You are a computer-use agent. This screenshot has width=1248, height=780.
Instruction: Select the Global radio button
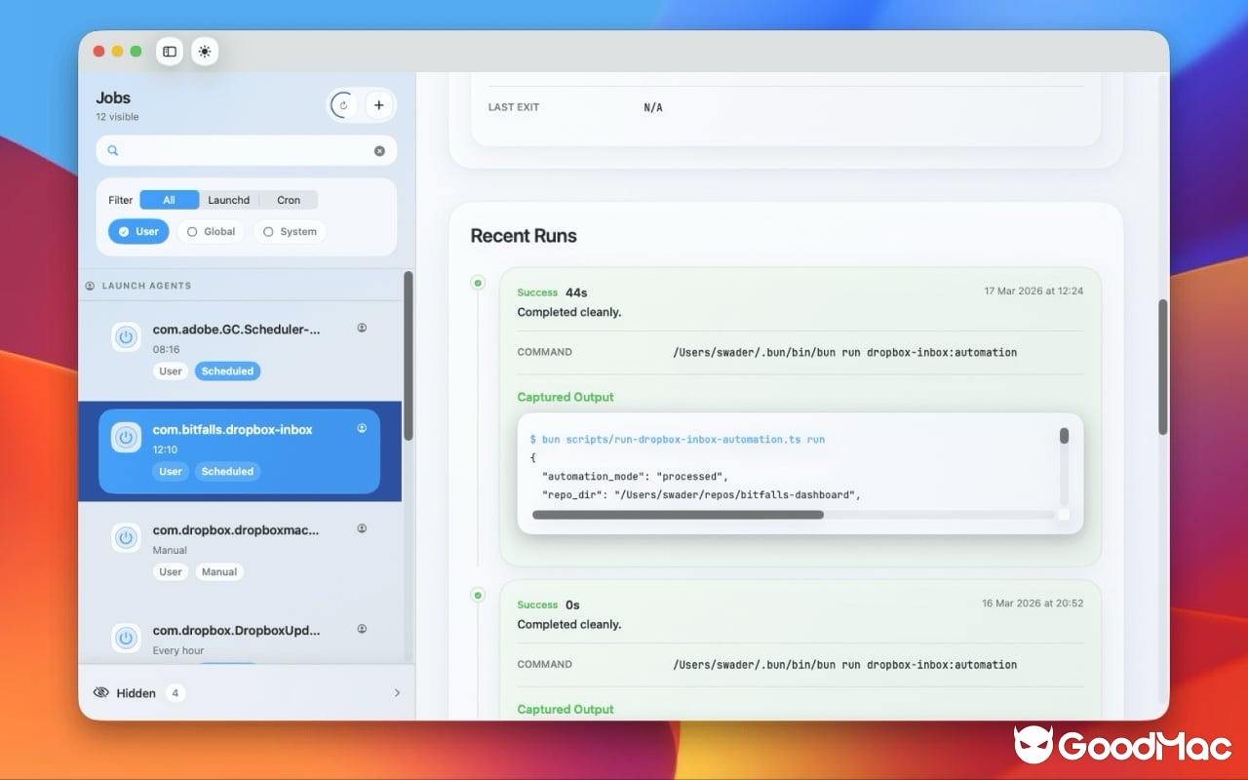pyautogui.click(x=211, y=231)
